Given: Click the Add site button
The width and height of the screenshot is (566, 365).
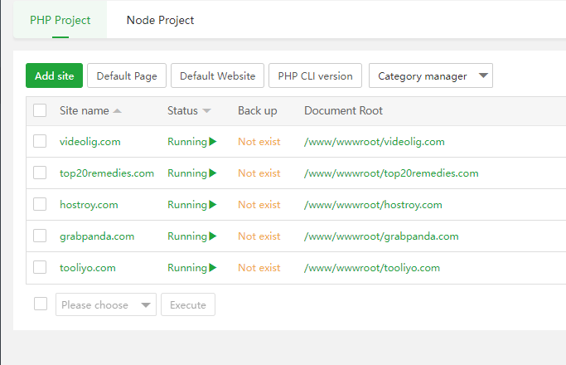Looking at the screenshot, I should pos(54,75).
